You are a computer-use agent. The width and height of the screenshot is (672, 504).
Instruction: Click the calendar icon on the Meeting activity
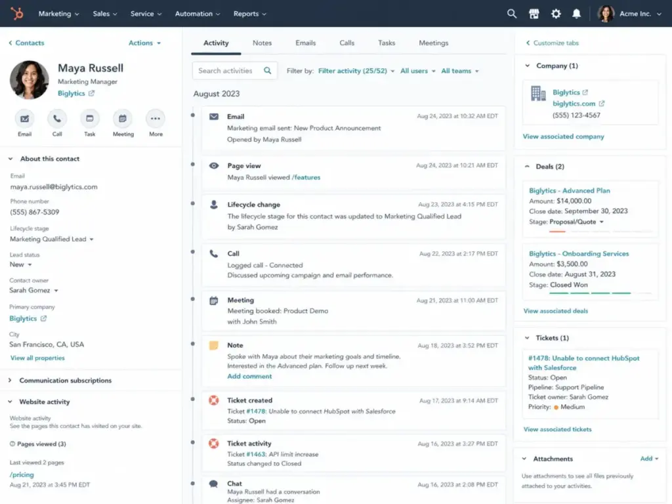213,301
